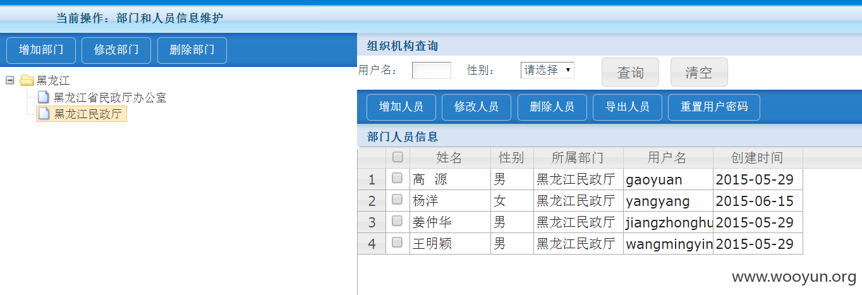Click the 清空 clear button
Image resolution: width=862 pixels, height=295 pixels.
point(699,72)
